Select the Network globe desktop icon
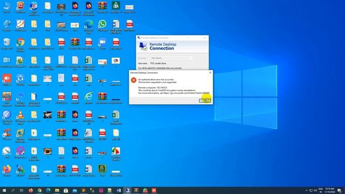This screenshot has height=194, width=345. pos(6,25)
